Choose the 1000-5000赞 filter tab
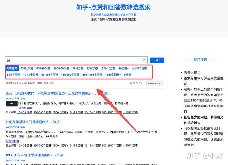Viewport: 228px width, 165px height. tap(61, 68)
